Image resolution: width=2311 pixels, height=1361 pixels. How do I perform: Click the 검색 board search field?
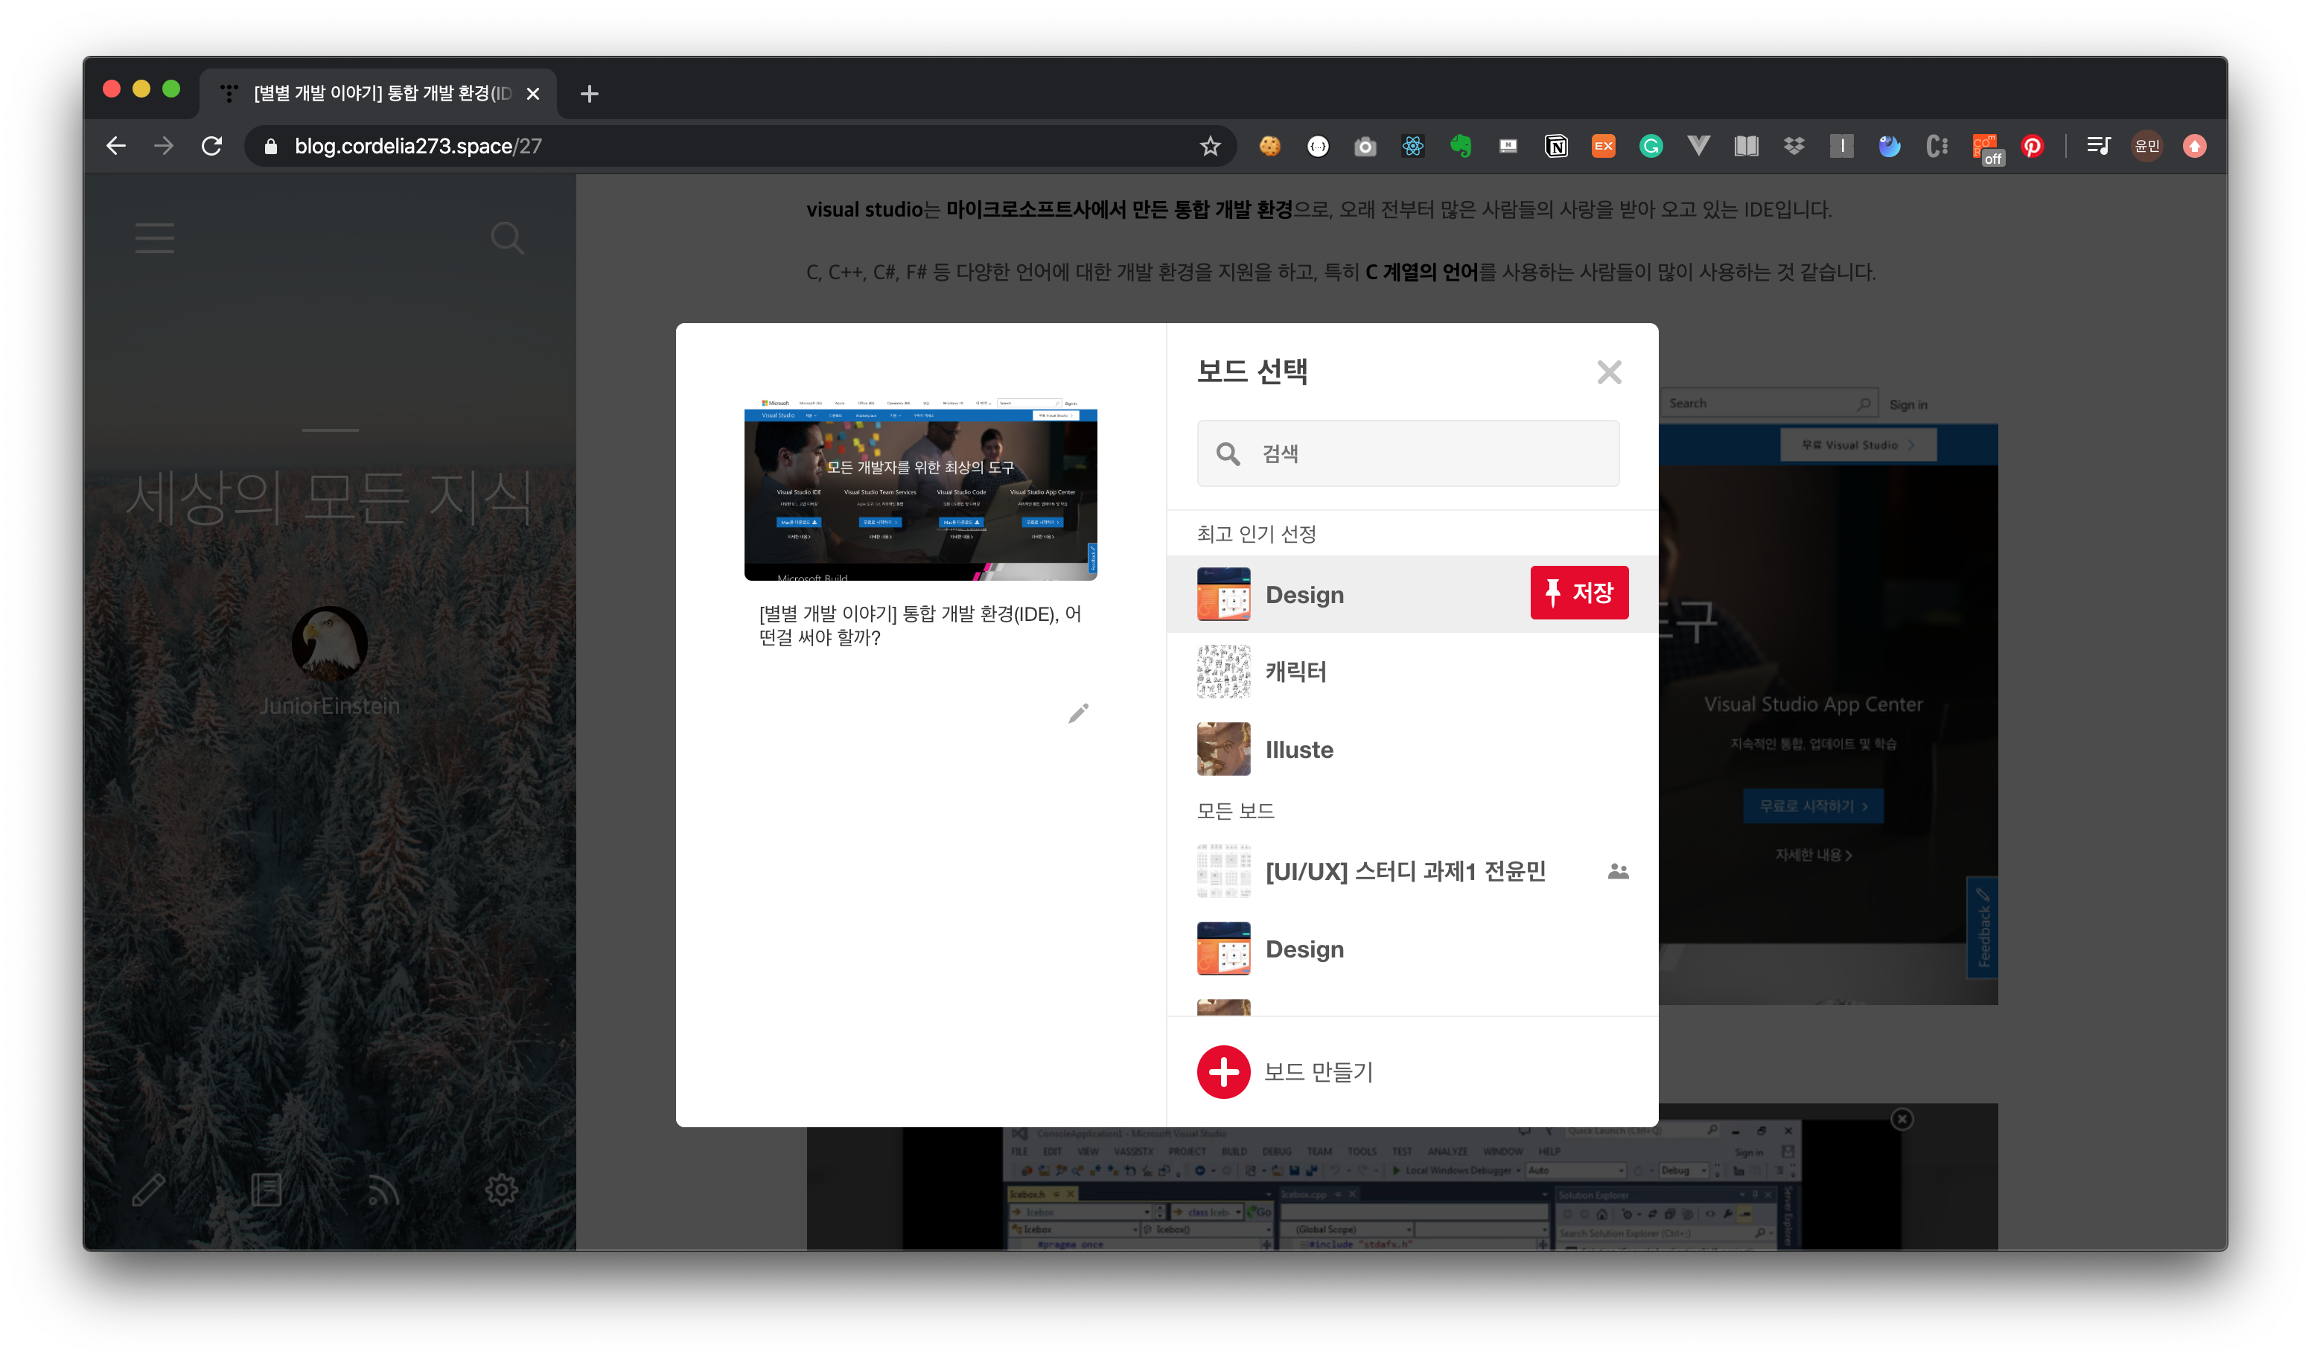(x=1431, y=453)
